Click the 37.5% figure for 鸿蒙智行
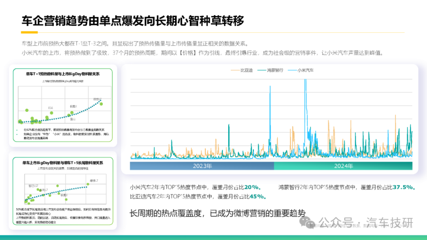The width and height of the screenshot is (427, 240). point(404,187)
